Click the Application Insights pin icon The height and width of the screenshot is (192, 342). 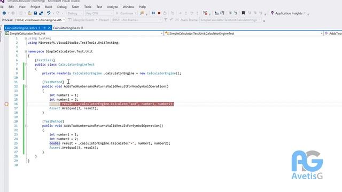coord(272,13)
